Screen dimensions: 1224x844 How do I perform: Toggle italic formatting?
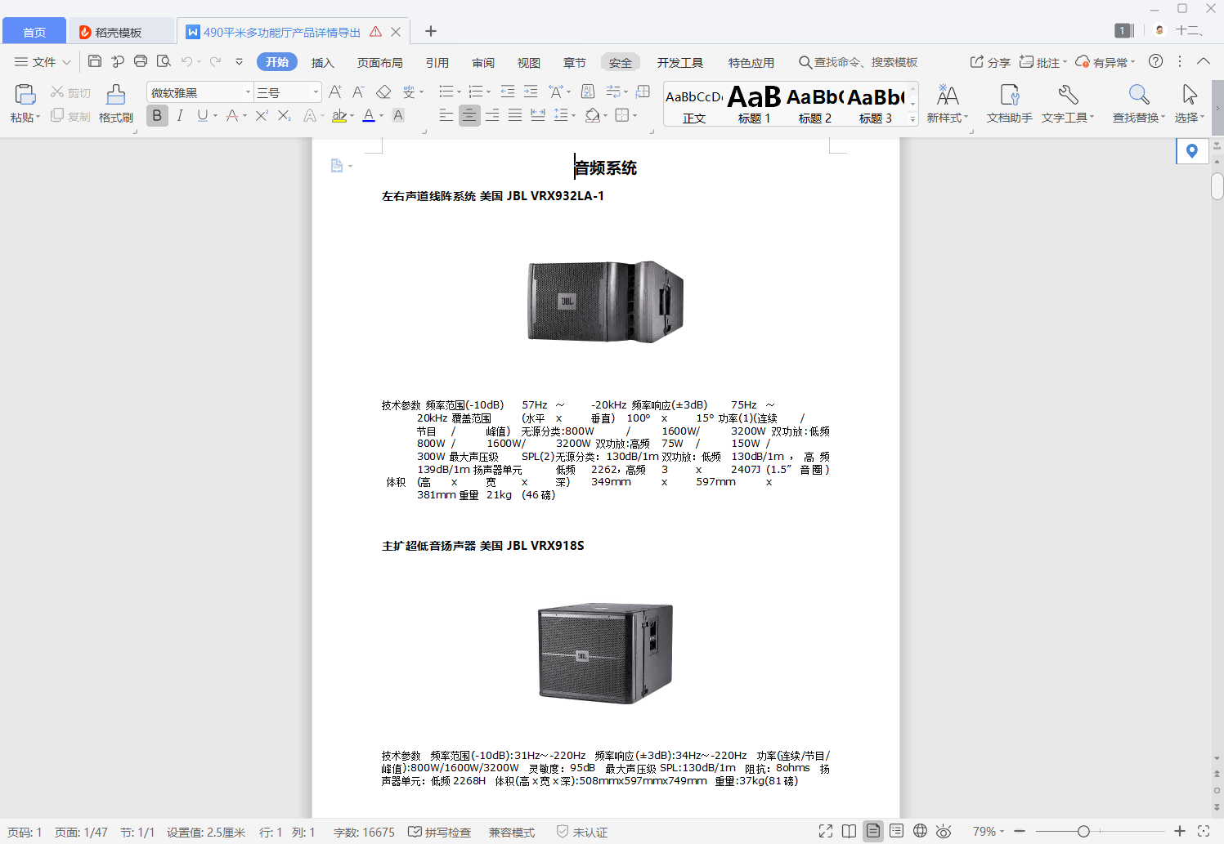coord(180,116)
